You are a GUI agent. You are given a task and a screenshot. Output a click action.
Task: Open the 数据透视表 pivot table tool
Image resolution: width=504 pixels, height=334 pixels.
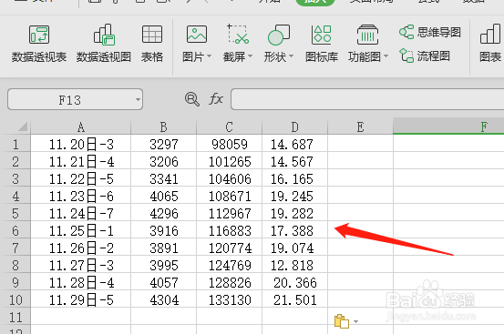39,45
